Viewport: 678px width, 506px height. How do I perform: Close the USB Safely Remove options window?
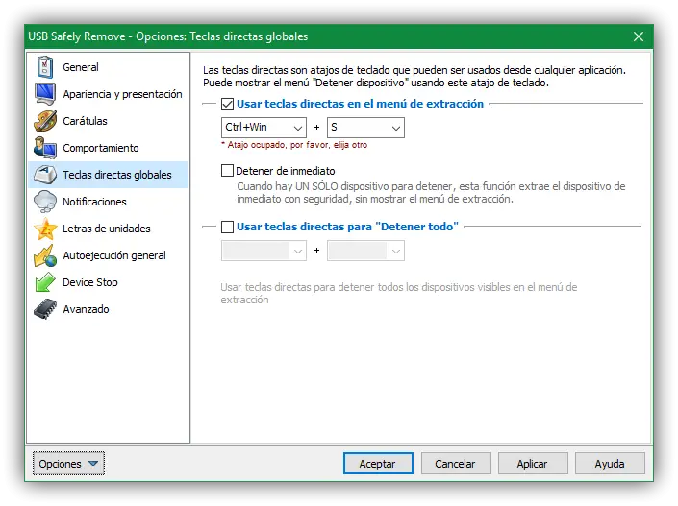tap(639, 36)
